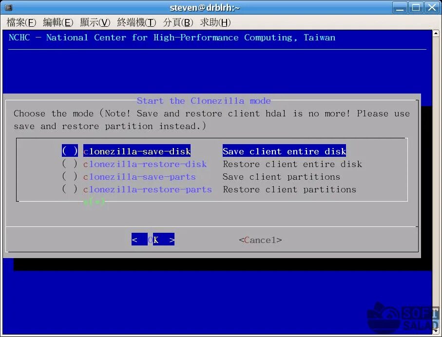
Task: Open the 檔案(F) menu
Action: [x=21, y=22]
